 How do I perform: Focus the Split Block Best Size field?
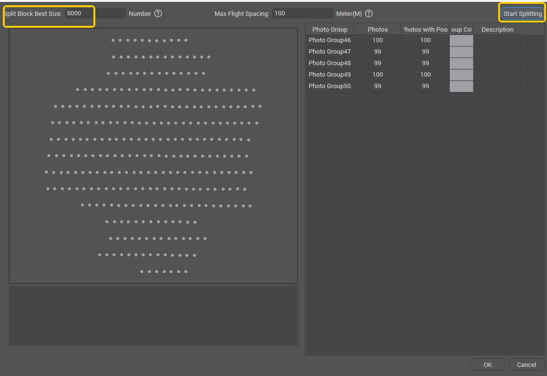click(x=95, y=13)
